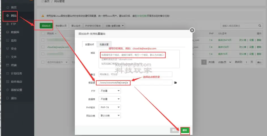Image resolution: width=267 pixels, height=136 pixels.
Task: Open the 数据库 不创建 dropdown
Action: (110, 99)
